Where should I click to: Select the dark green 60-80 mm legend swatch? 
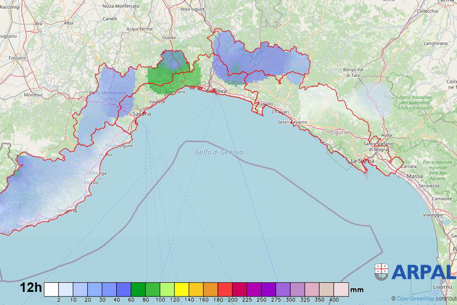[138, 289]
